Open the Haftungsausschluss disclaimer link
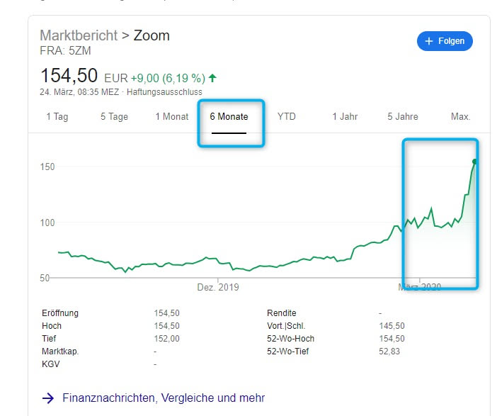 click(164, 92)
